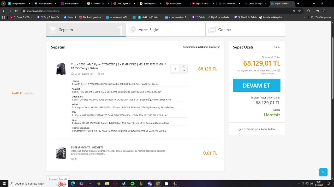The width and height of the screenshot is (334, 187).
Task: Open the NVIDIA app on taskbar
Action: pyautogui.click(x=98, y=184)
